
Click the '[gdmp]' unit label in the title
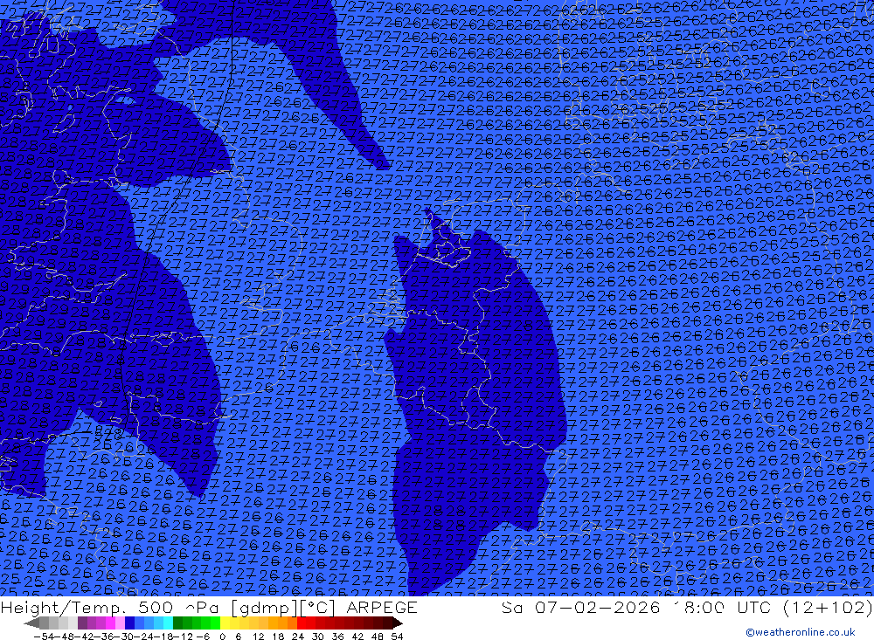click(x=266, y=609)
